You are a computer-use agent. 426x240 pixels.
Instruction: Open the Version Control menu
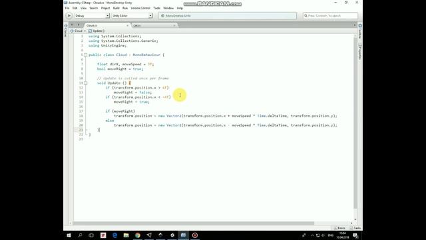click(140, 8)
